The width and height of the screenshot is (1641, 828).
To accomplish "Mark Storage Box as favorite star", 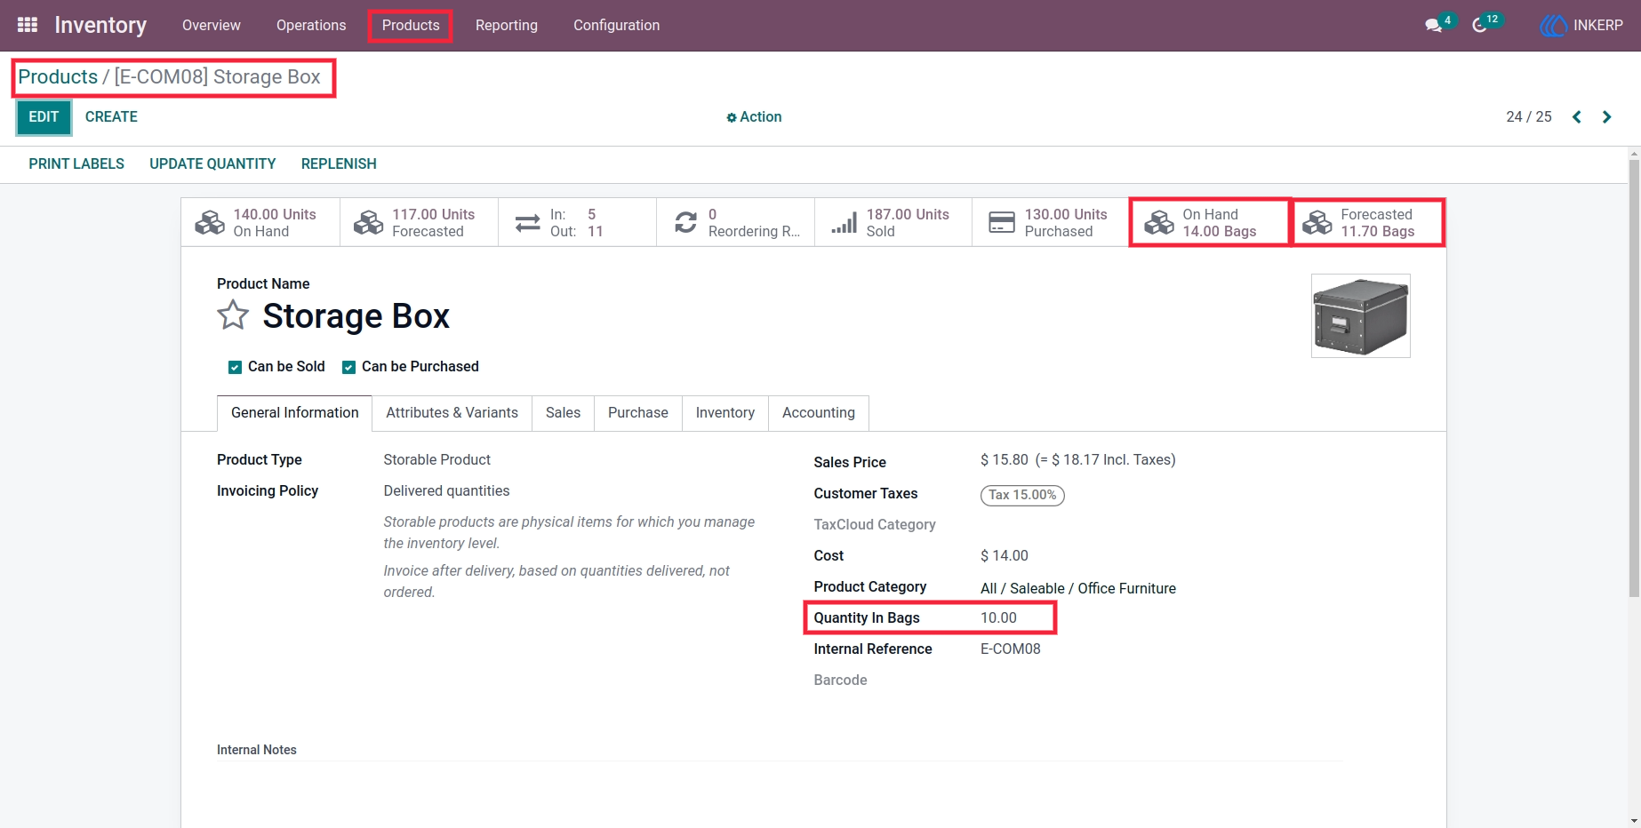I will (x=233, y=315).
